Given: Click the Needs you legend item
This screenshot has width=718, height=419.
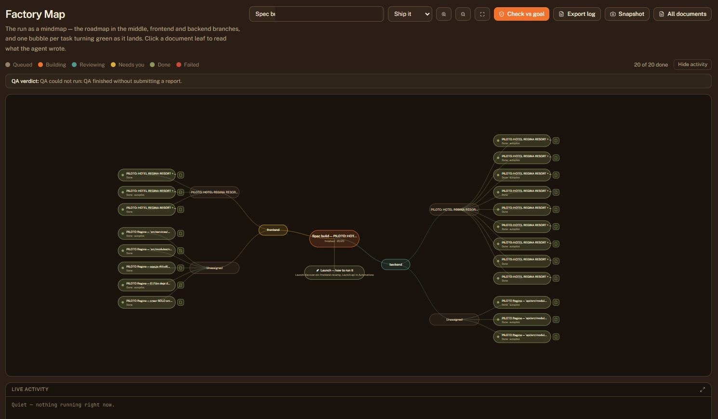Looking at the screenshot, I should 128,65.
